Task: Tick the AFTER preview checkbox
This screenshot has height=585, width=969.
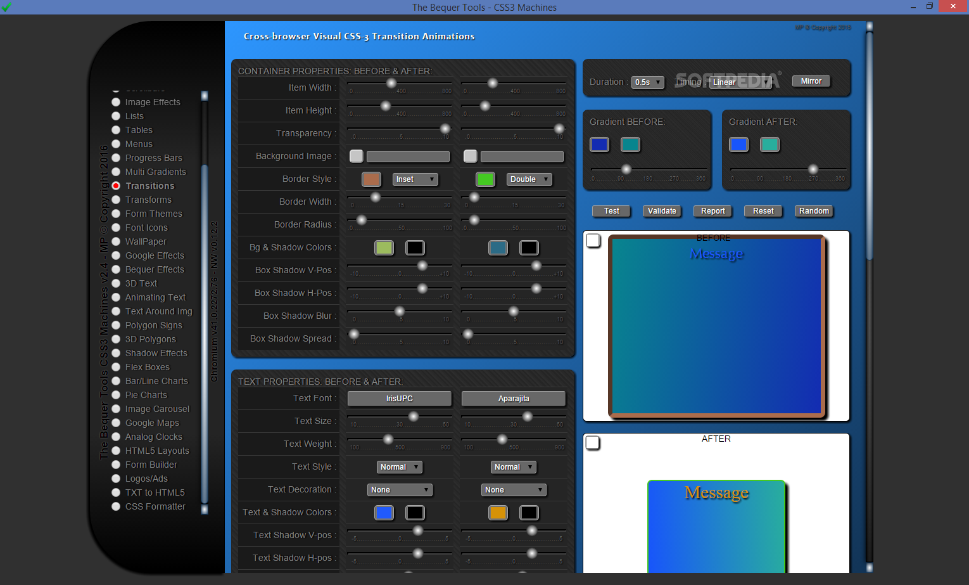Action: click(593, 442)
